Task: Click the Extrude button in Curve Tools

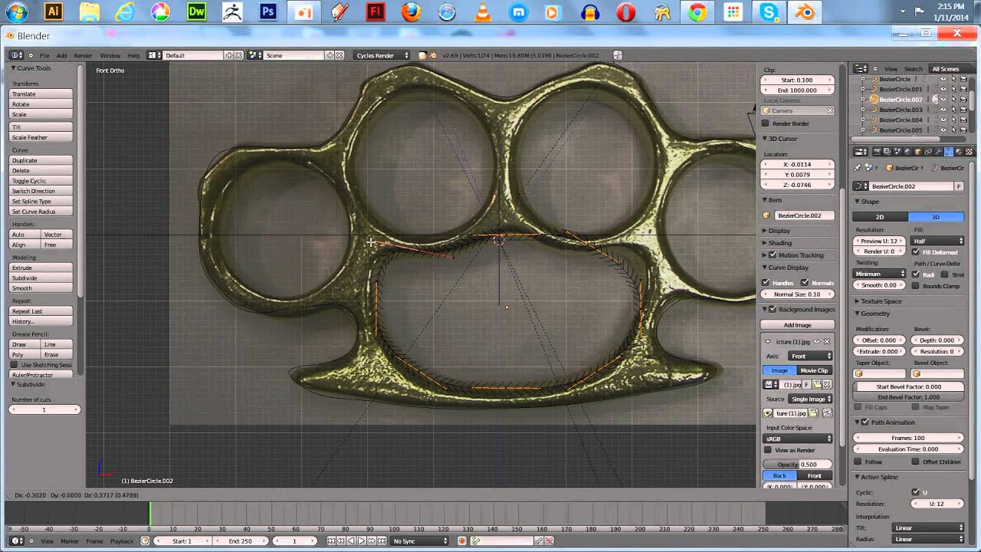Action: pos(41,268)
